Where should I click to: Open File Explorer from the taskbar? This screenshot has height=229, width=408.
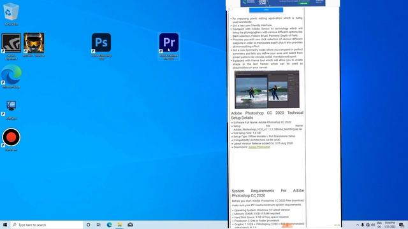(120, 225)
